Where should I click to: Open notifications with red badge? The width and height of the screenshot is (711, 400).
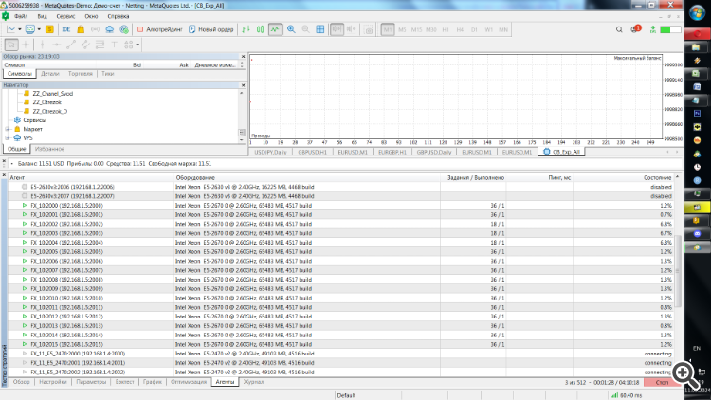[635, 29]
